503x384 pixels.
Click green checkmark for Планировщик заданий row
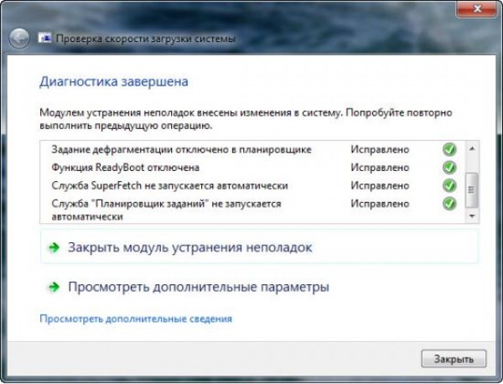pyautogui.click(x=449, y=204)
